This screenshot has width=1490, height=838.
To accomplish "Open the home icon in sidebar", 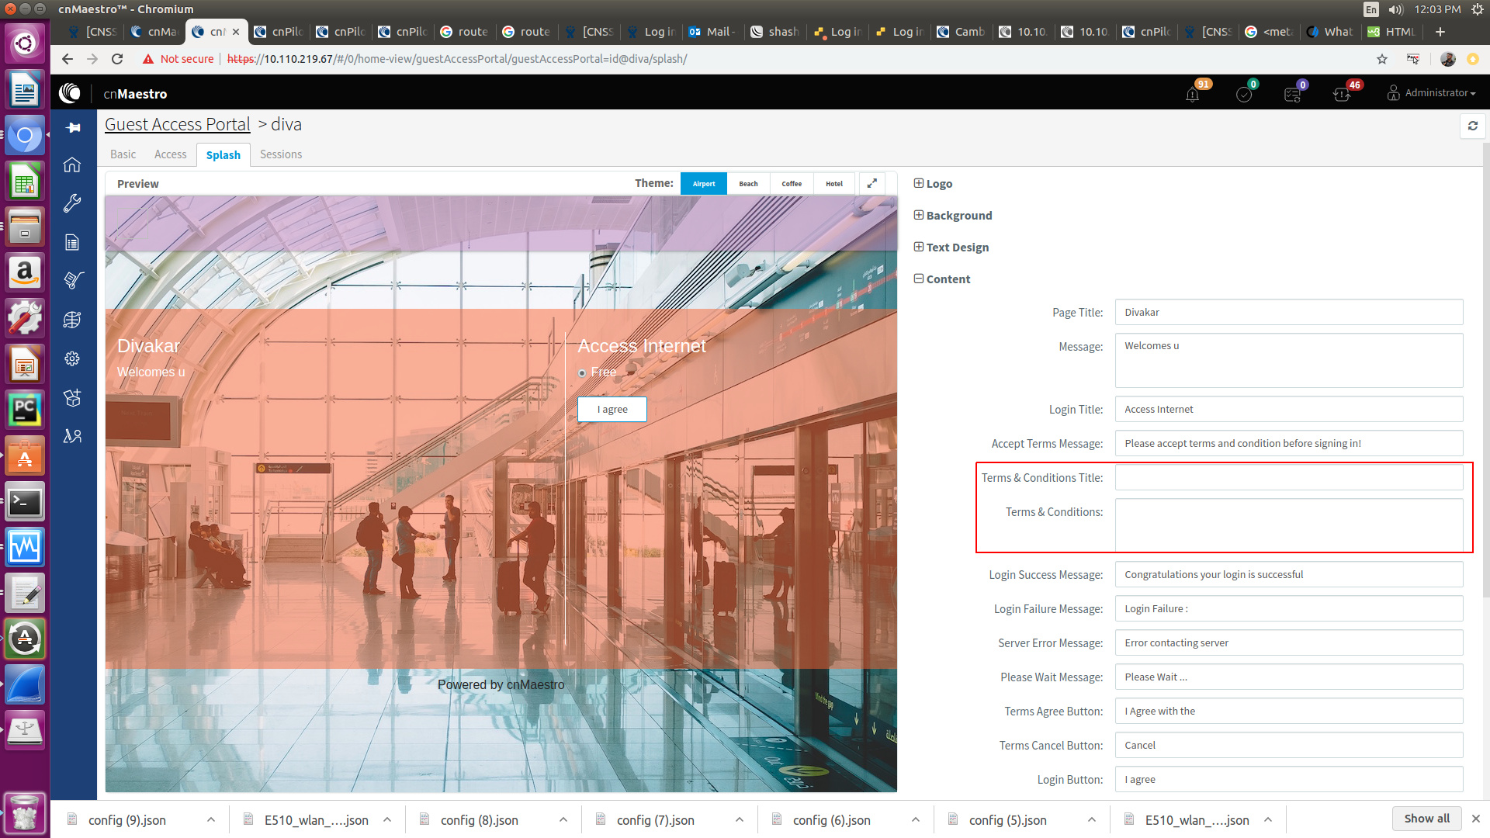I will pyautogui.click(x=72, y=164).
